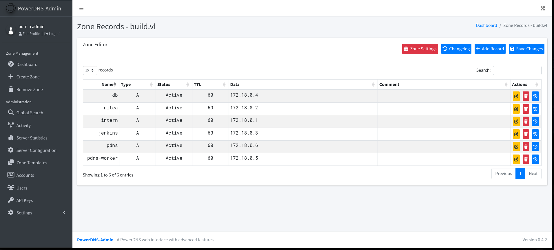Delete the intern record
Screen dimensions: 554x250
[x=526, y=122]
